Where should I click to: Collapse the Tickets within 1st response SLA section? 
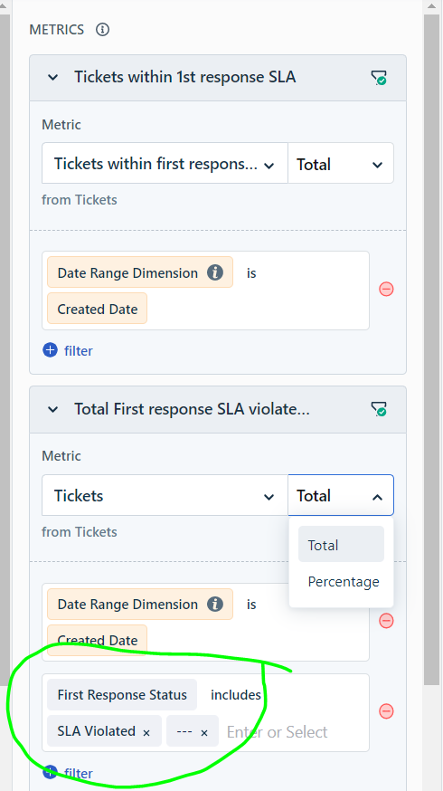[53, 77]
